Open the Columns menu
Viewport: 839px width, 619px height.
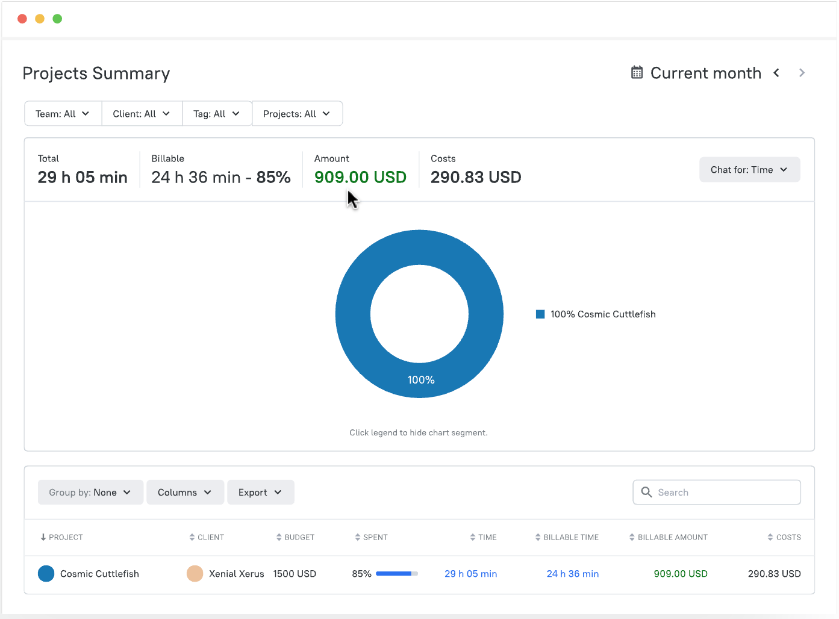click(x=185, y=493)
